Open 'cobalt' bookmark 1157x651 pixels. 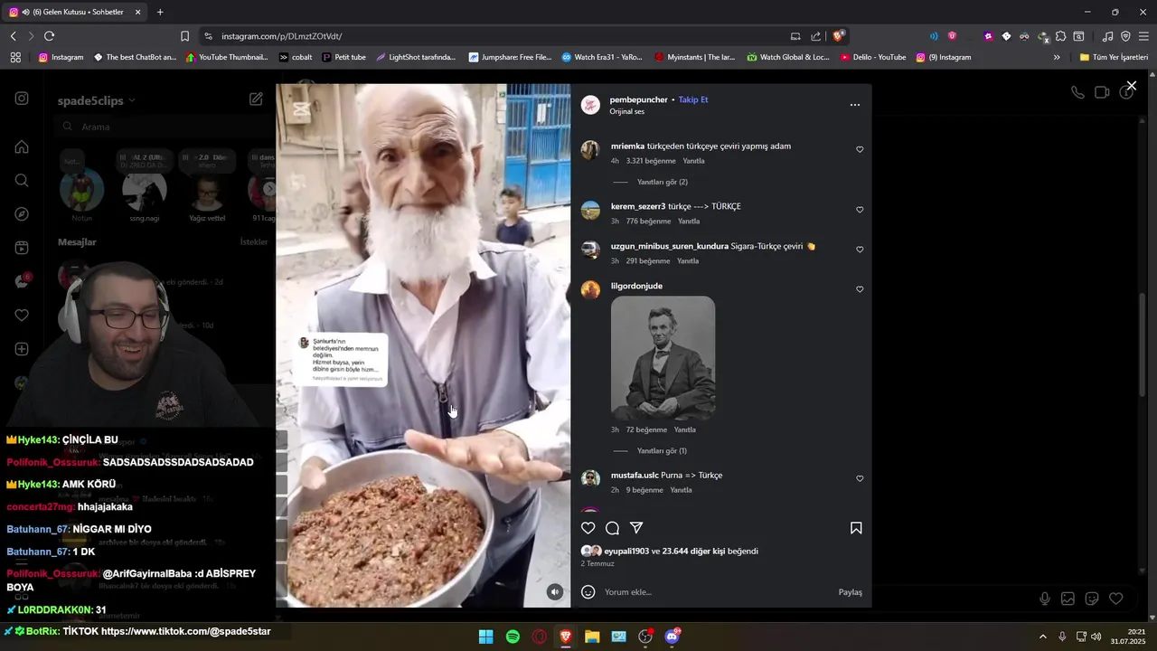click(x=296, y=57)
